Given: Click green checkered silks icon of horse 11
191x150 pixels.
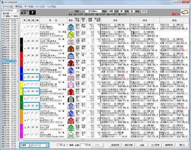Looking at the screenshot, I should click(x=71, y=99).
